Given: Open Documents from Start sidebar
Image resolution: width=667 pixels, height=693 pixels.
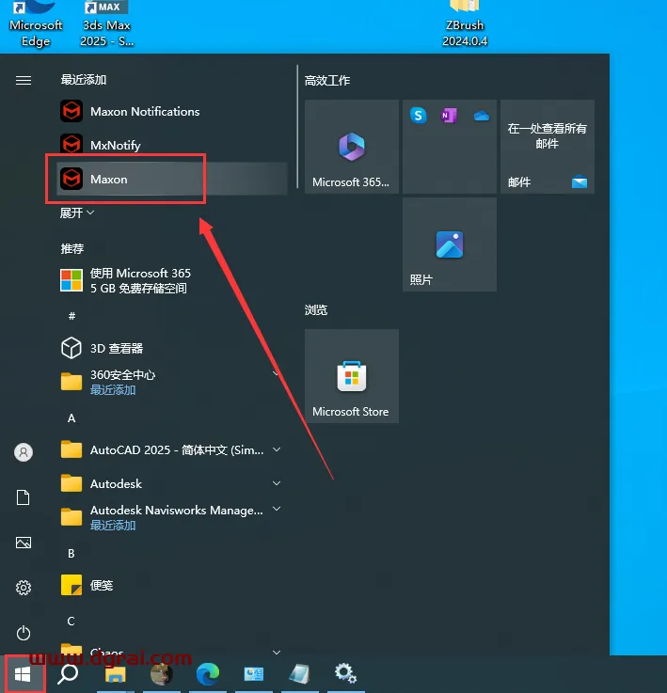Looking at the screenshot, I should click(x=24, y=497).
